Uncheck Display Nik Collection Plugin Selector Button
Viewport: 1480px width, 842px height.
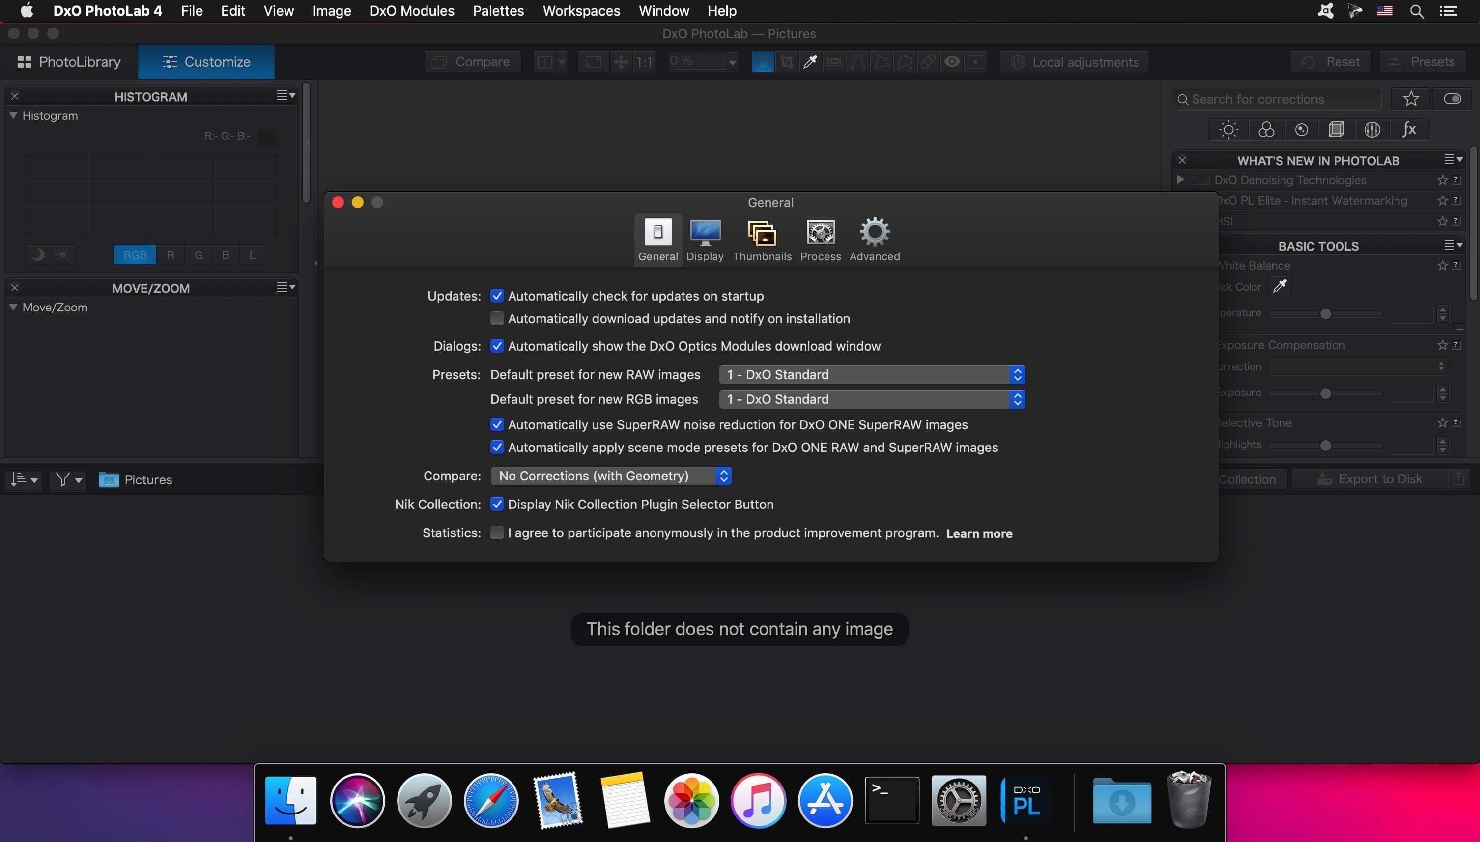(497, 505)
